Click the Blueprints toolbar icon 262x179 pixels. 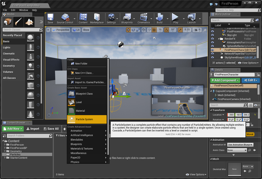pos(127,18)
